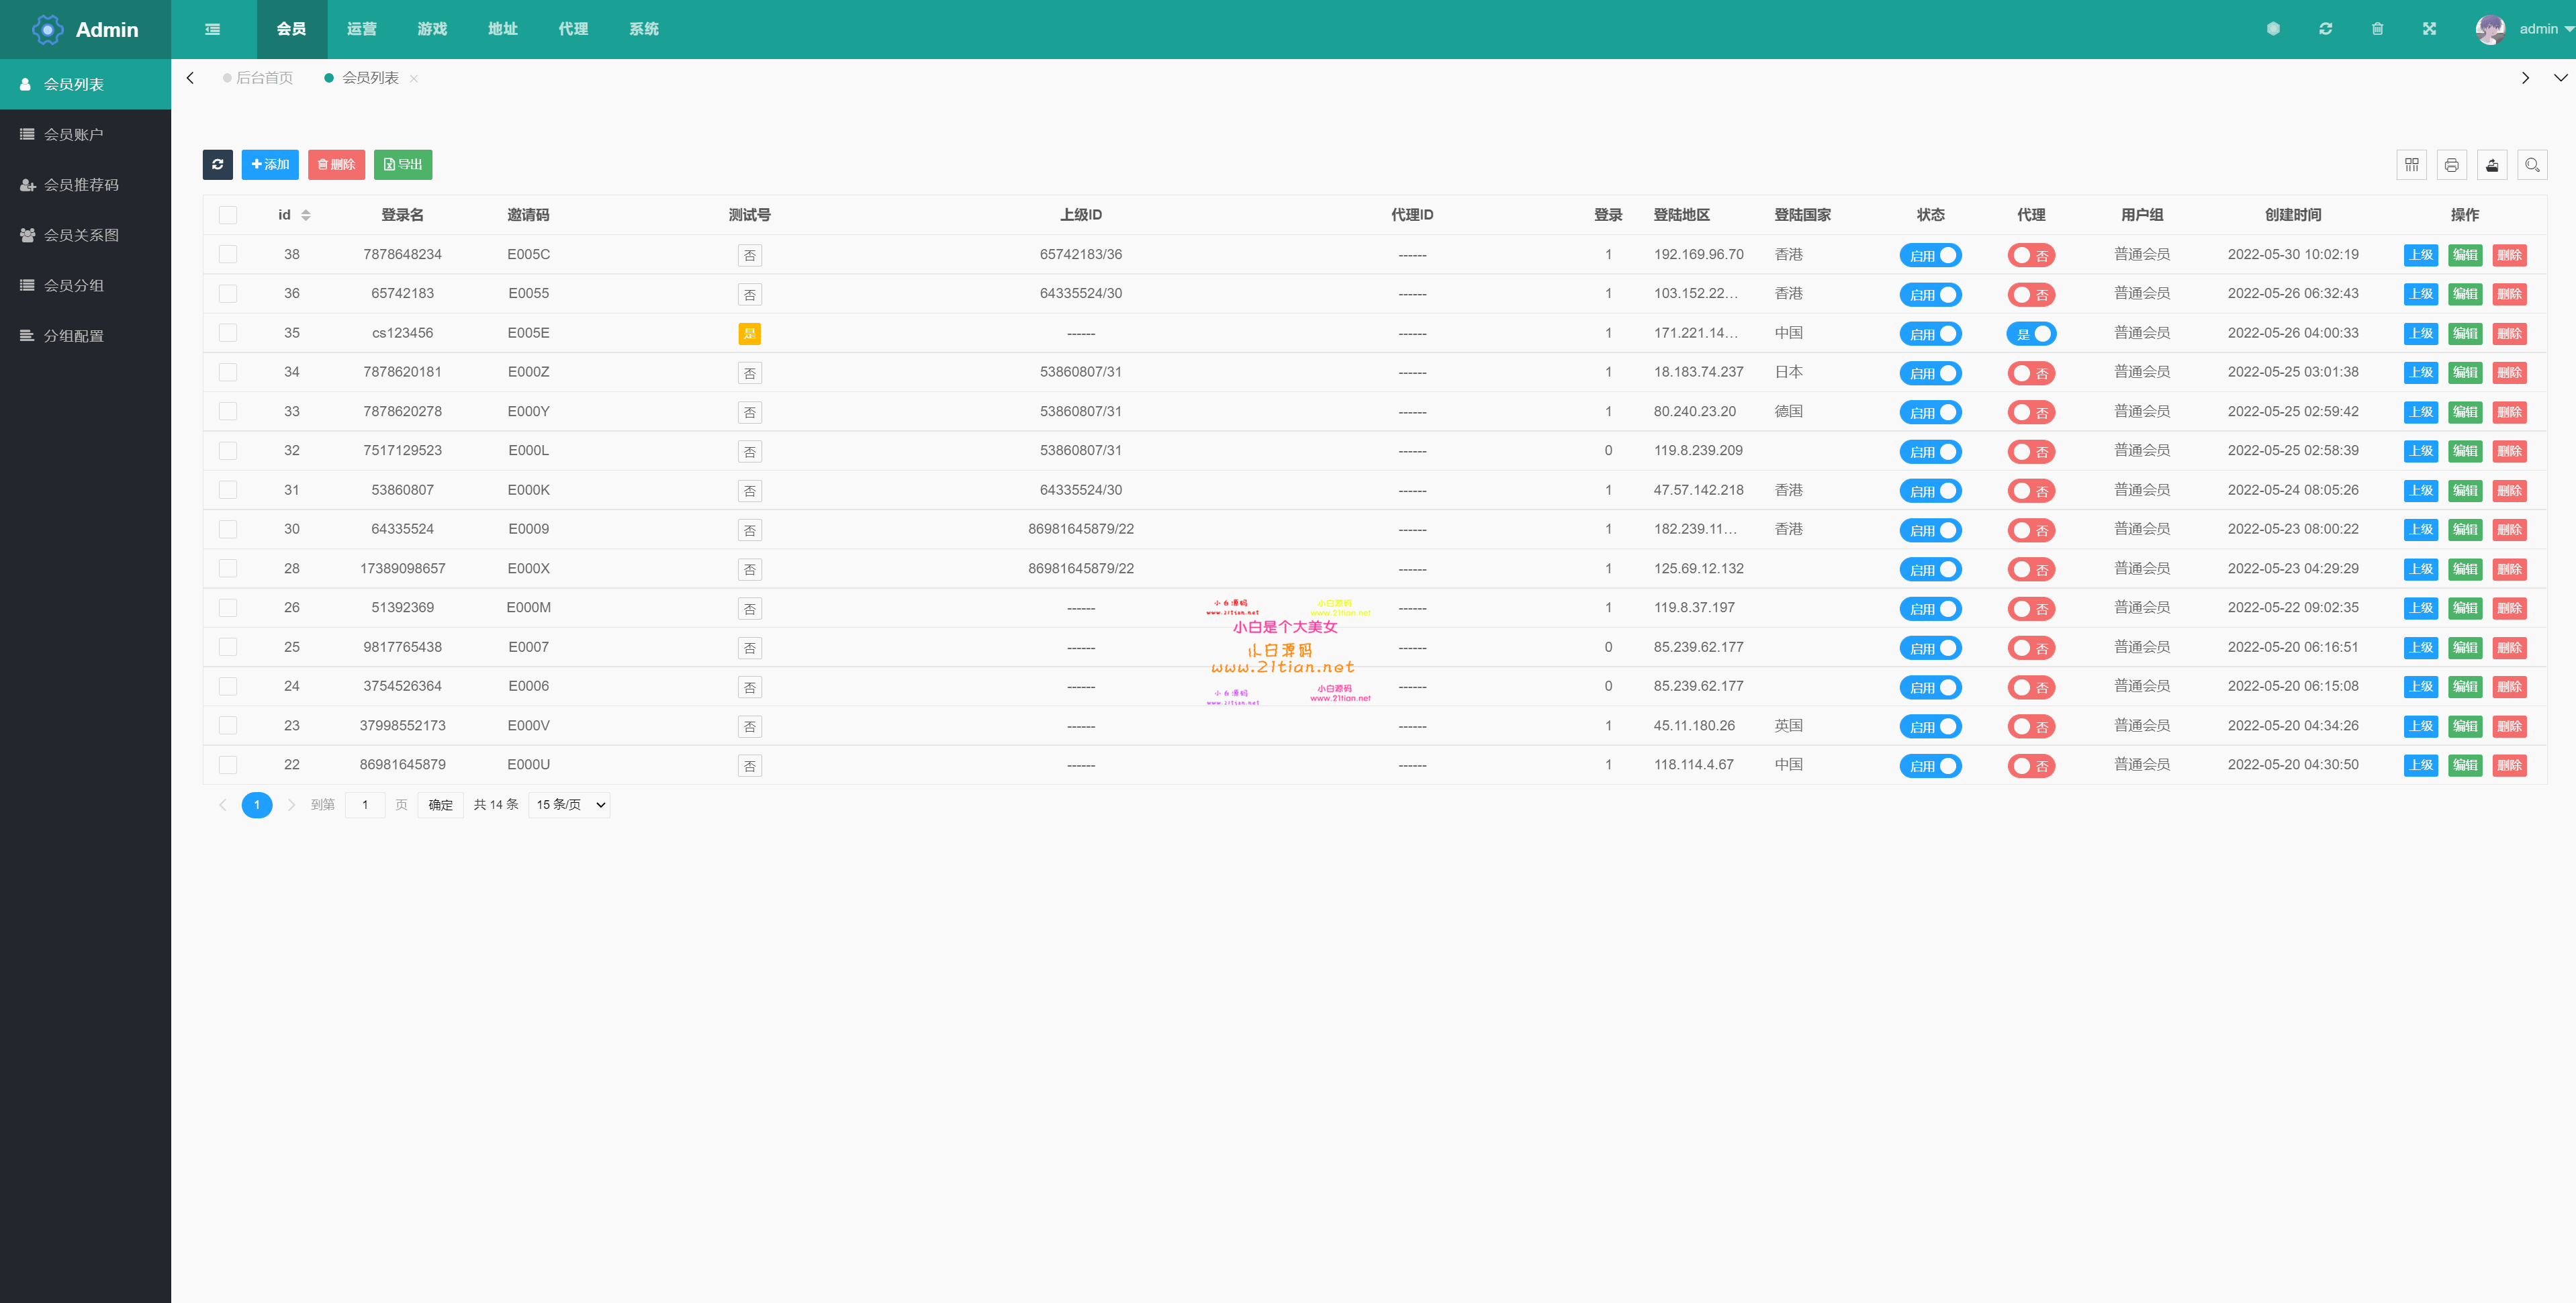The height and width of the screenshot is (1303, 2576).
Task: Click 上级 button for user 7878648234
Action: click(2420, 255)
